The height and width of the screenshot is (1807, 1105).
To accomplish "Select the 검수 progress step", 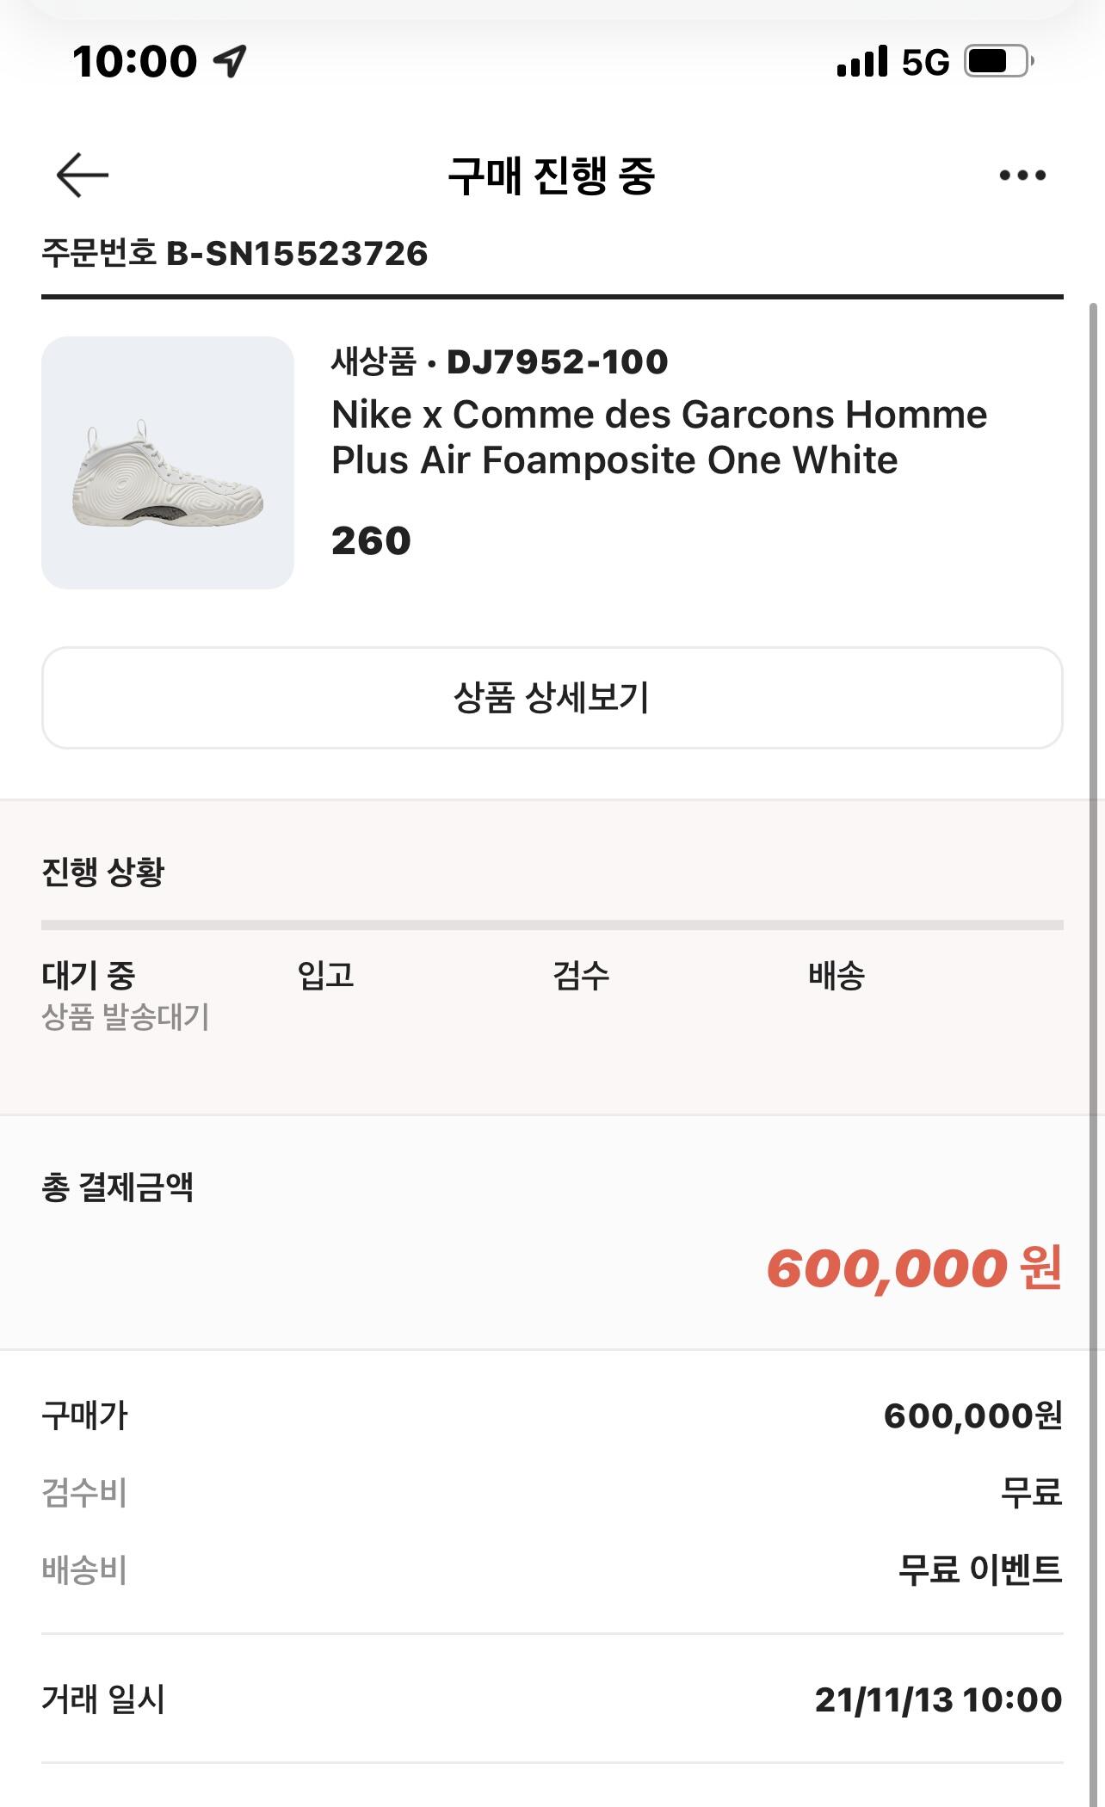I will [581, 976].
